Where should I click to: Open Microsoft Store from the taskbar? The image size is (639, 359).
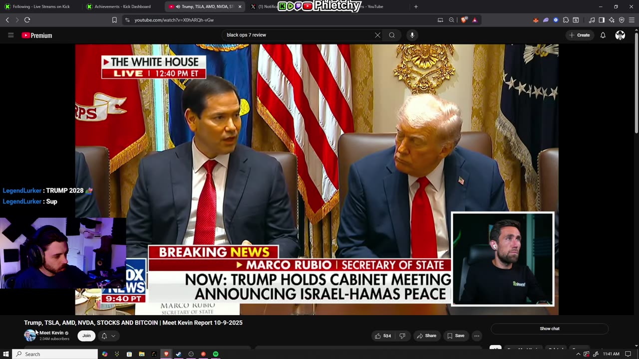click(x=129, y=354)
